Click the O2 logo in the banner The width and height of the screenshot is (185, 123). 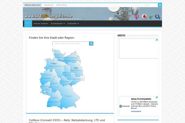(158, 17)
